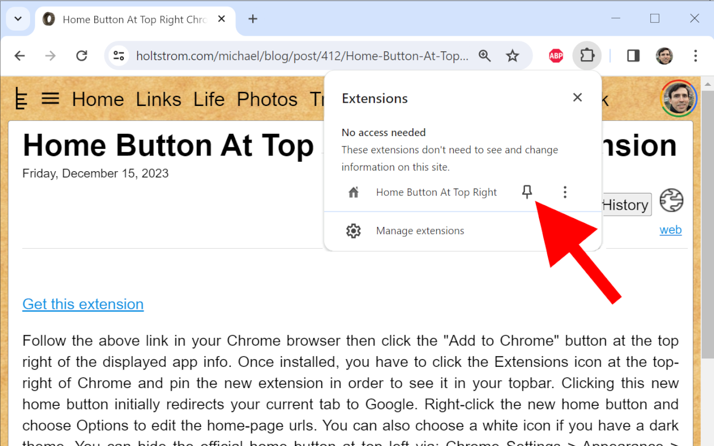
Task: Follow the Get this extension link
Action: click(x=83, y=304)
